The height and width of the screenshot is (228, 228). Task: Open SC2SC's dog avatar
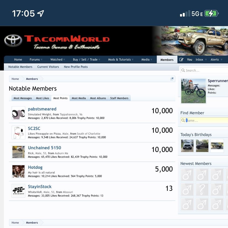18,132
